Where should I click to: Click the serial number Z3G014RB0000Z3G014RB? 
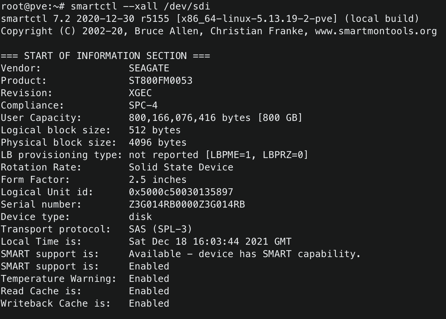pyautogui.click(x=187, y=205)
